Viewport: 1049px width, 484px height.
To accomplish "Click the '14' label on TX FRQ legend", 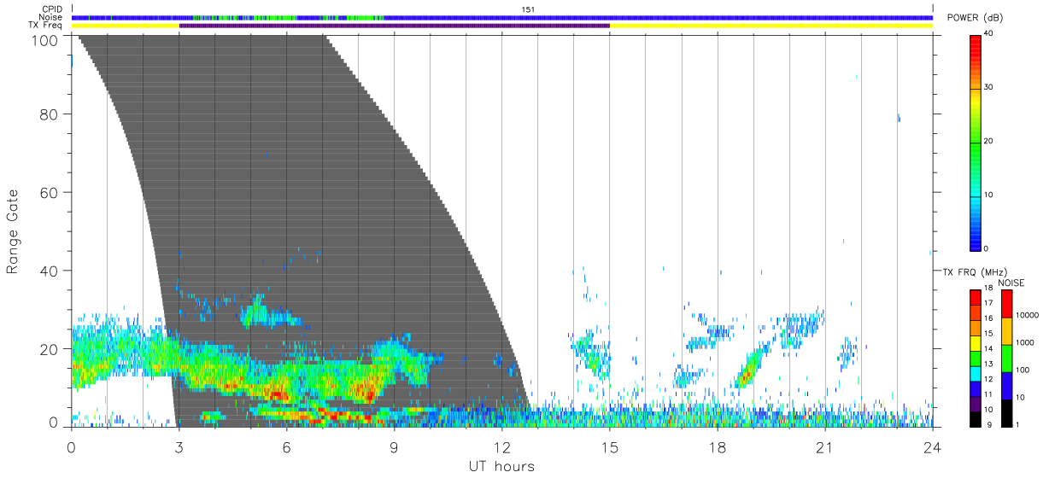I will click(x=988, y=348).
